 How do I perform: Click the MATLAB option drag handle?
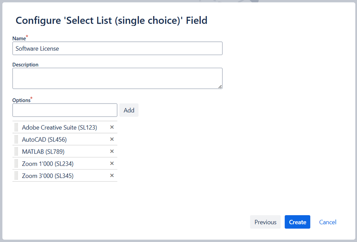(x=16, y=152)
